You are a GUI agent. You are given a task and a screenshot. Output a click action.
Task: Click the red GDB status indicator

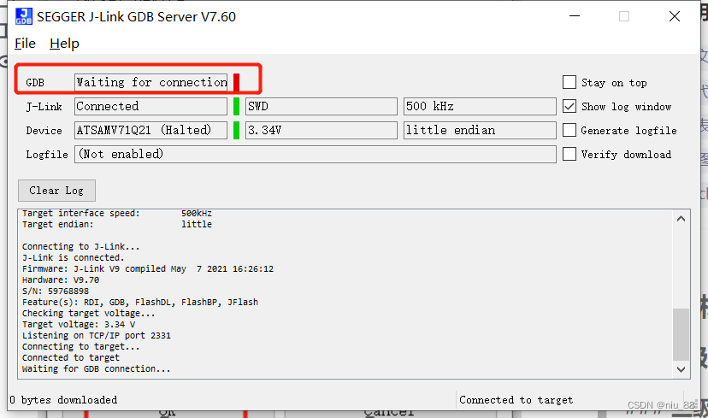[236, 82]
